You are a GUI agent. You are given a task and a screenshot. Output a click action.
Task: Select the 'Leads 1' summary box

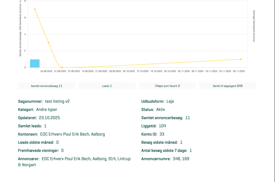point(107,86)
